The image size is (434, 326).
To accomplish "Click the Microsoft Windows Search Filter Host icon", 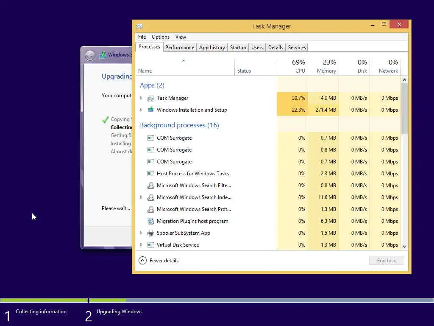I will click(151, 185).
